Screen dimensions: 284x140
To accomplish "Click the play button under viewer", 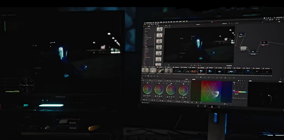I will [197, 65].
